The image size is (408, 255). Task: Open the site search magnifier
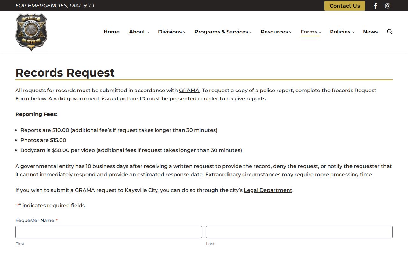click(390, 32)
